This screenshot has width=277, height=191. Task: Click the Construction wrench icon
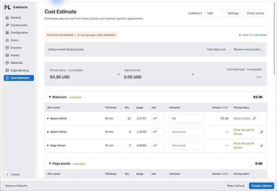pyautogui.click(x=7, y=25)
